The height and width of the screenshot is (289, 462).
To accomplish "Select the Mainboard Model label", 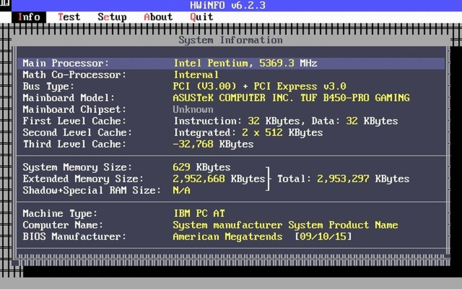I will (69, 98).
